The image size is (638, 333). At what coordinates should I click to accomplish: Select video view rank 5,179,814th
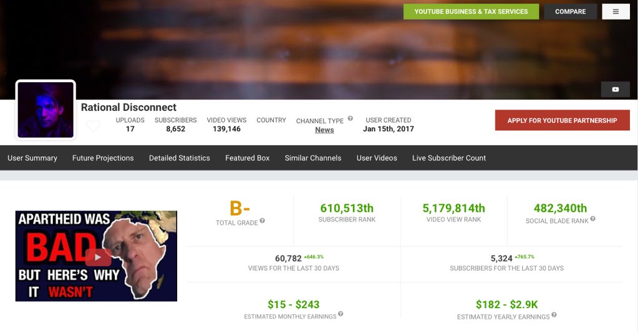(x=453, y=209)
